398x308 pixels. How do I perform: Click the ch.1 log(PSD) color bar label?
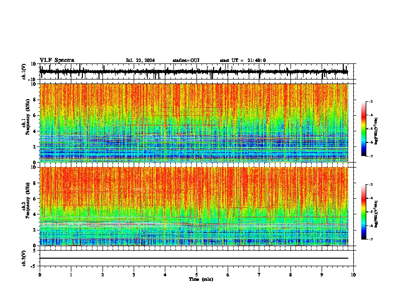pos(376,131)
